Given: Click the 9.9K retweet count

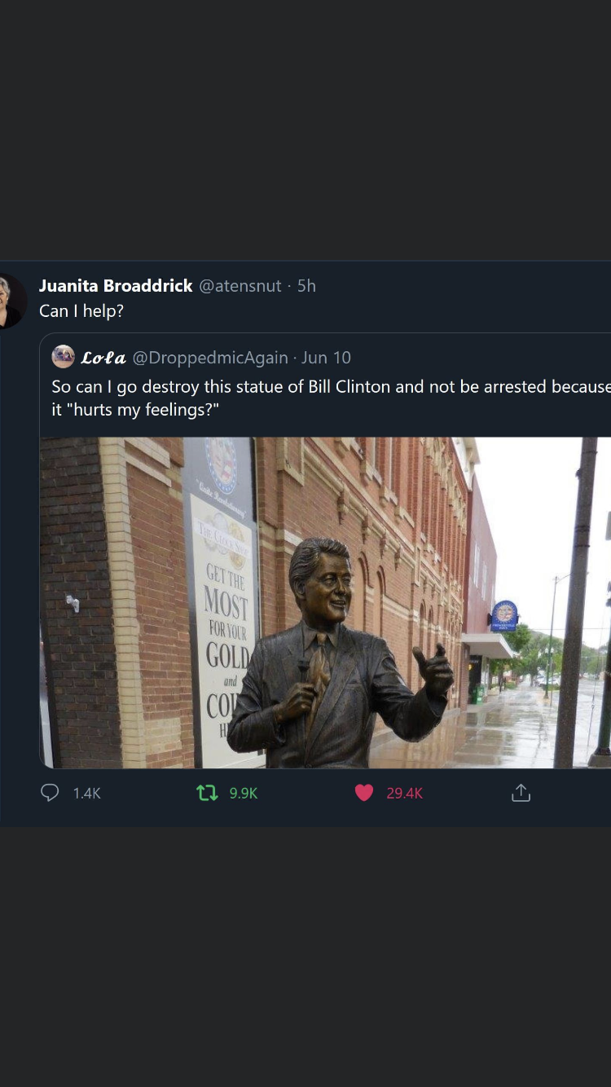Looking at the screenshot, I should [x=244, y=793].
